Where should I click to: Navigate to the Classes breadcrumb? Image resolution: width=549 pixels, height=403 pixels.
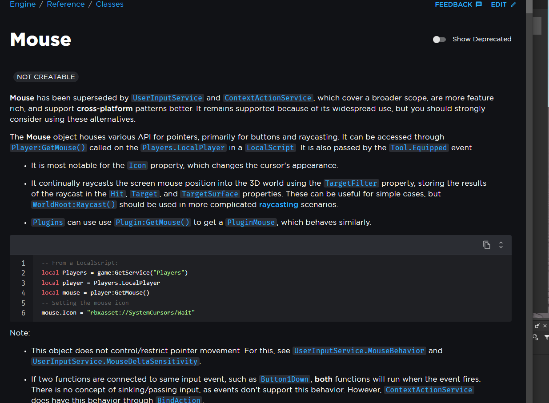click(109, 4)
